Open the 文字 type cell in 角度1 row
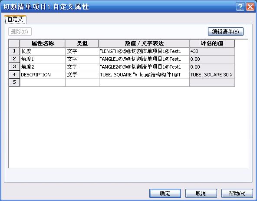Screen dimensions: 257x201 tap(82, 59)
